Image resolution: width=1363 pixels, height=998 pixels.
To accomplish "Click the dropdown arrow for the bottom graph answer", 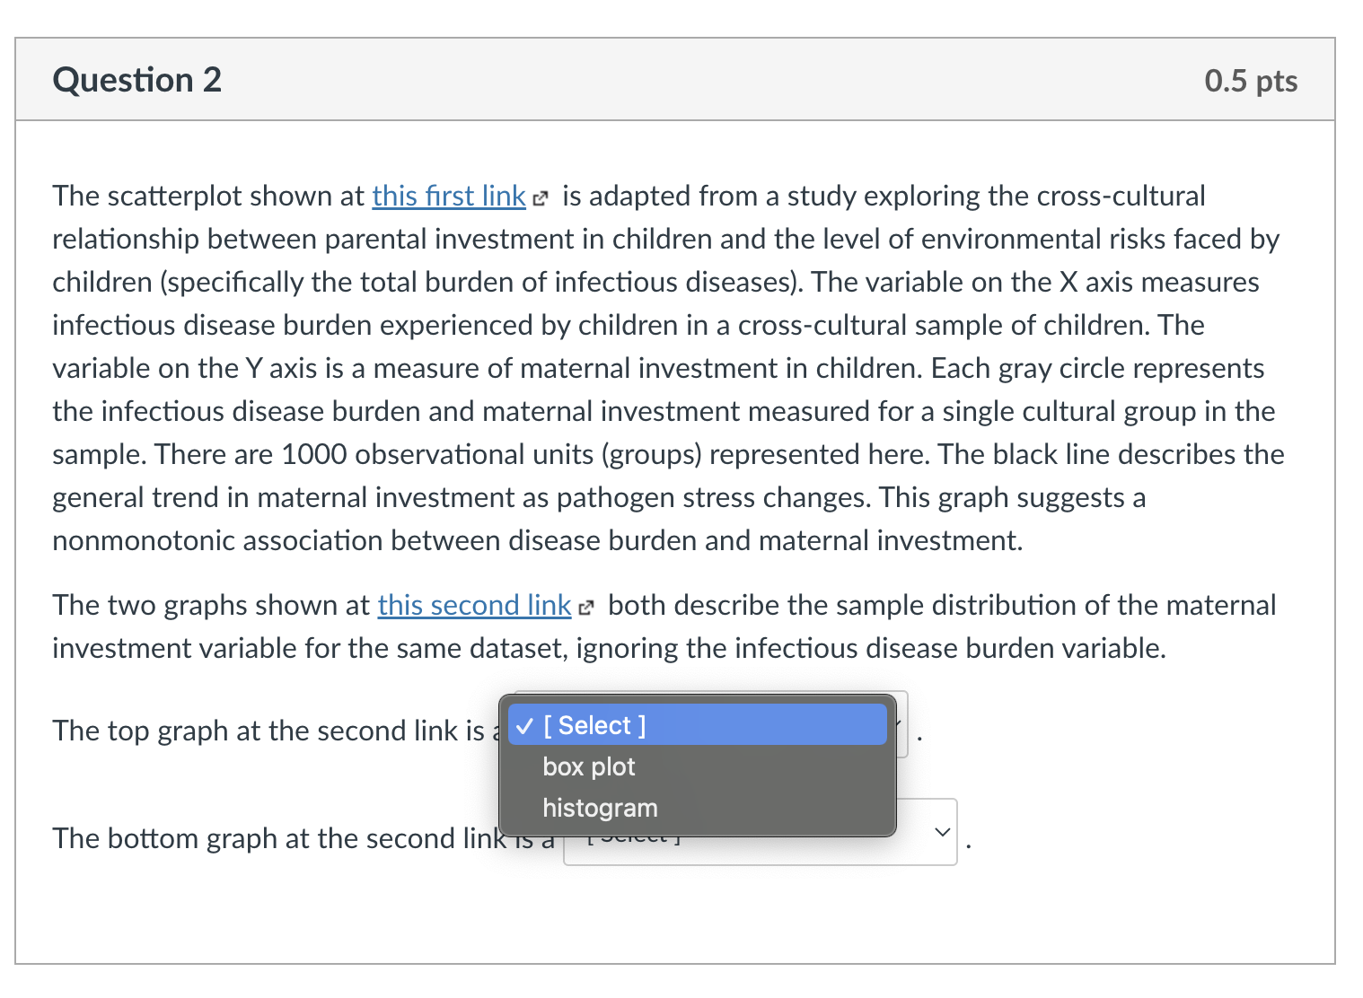I will click(941, 832).
